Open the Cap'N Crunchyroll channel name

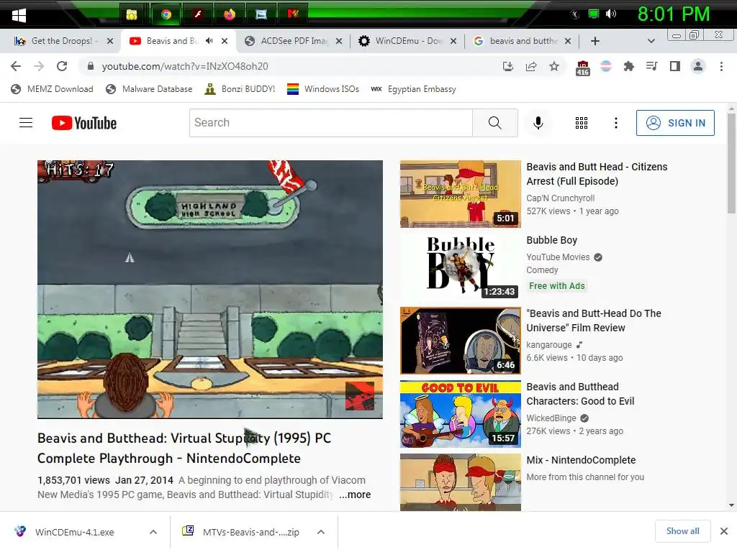(560, 198)
